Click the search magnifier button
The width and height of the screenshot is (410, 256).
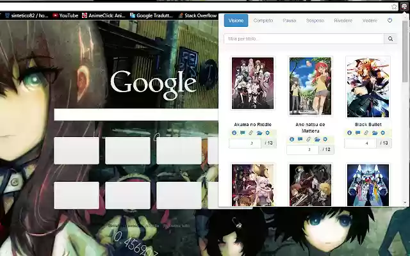(x=390, y=38)
